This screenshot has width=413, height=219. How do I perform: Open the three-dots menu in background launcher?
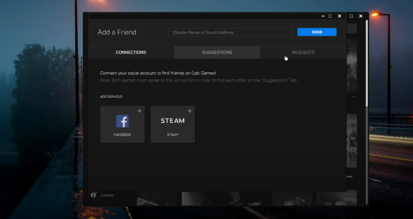353,97
